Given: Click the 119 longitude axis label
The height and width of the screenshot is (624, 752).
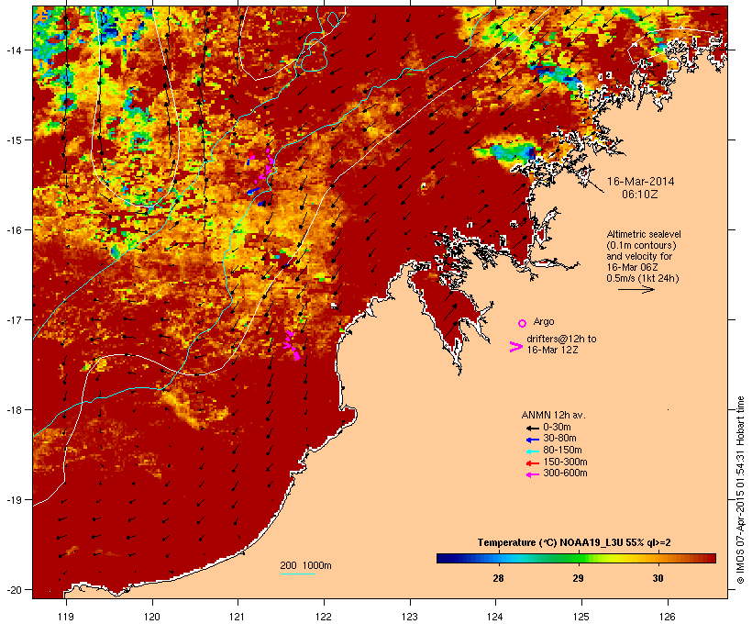Looking at the screenshot, I should click(x=66, y=617).
